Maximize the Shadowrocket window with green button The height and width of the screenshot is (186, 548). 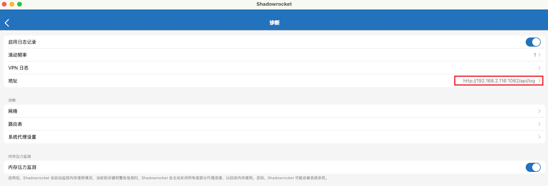coord(20,4)
